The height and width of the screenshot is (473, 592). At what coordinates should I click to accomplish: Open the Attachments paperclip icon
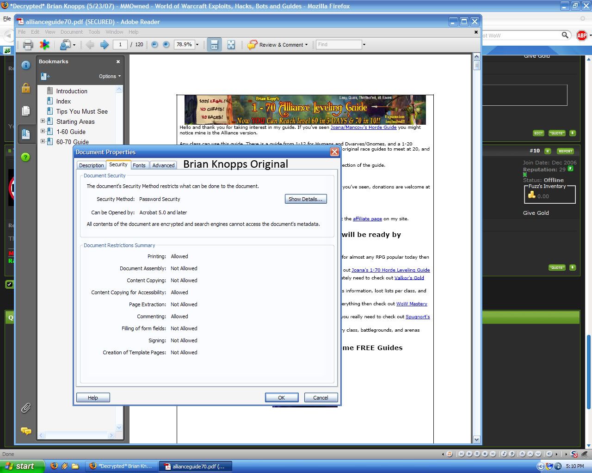[26, 408]
